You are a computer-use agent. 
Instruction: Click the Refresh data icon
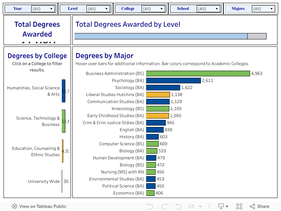click(191, 206)
